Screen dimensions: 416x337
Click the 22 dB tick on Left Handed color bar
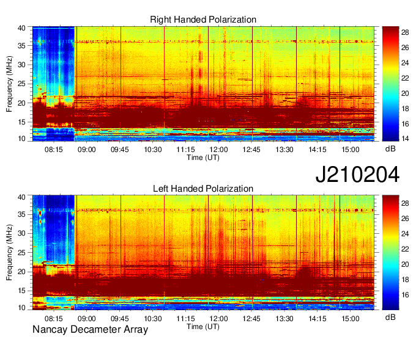tap(405, 249)
